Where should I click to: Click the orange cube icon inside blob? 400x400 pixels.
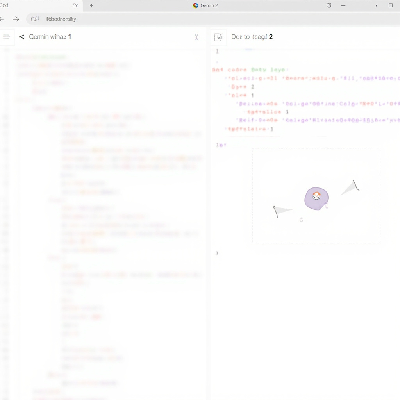tap(316, 196)
